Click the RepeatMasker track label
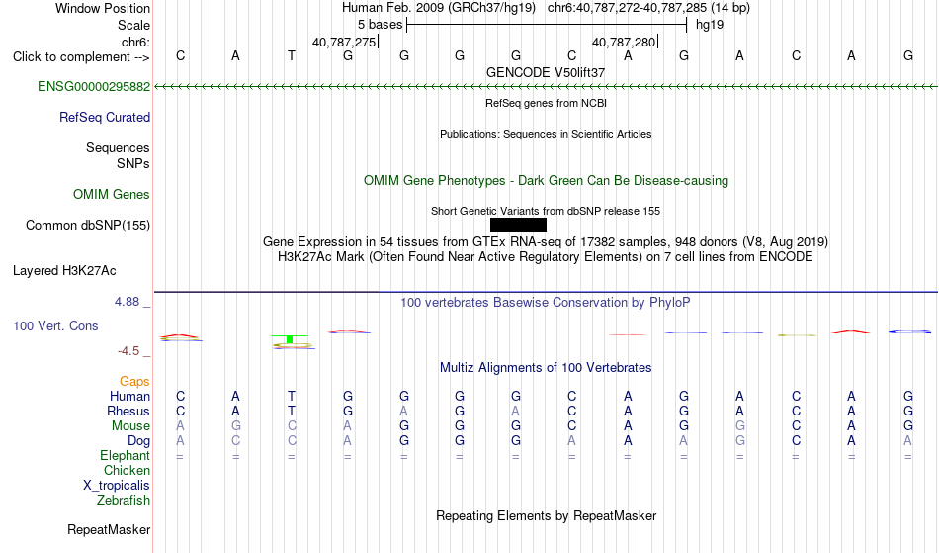939x553 pixels. coord(109,529)
